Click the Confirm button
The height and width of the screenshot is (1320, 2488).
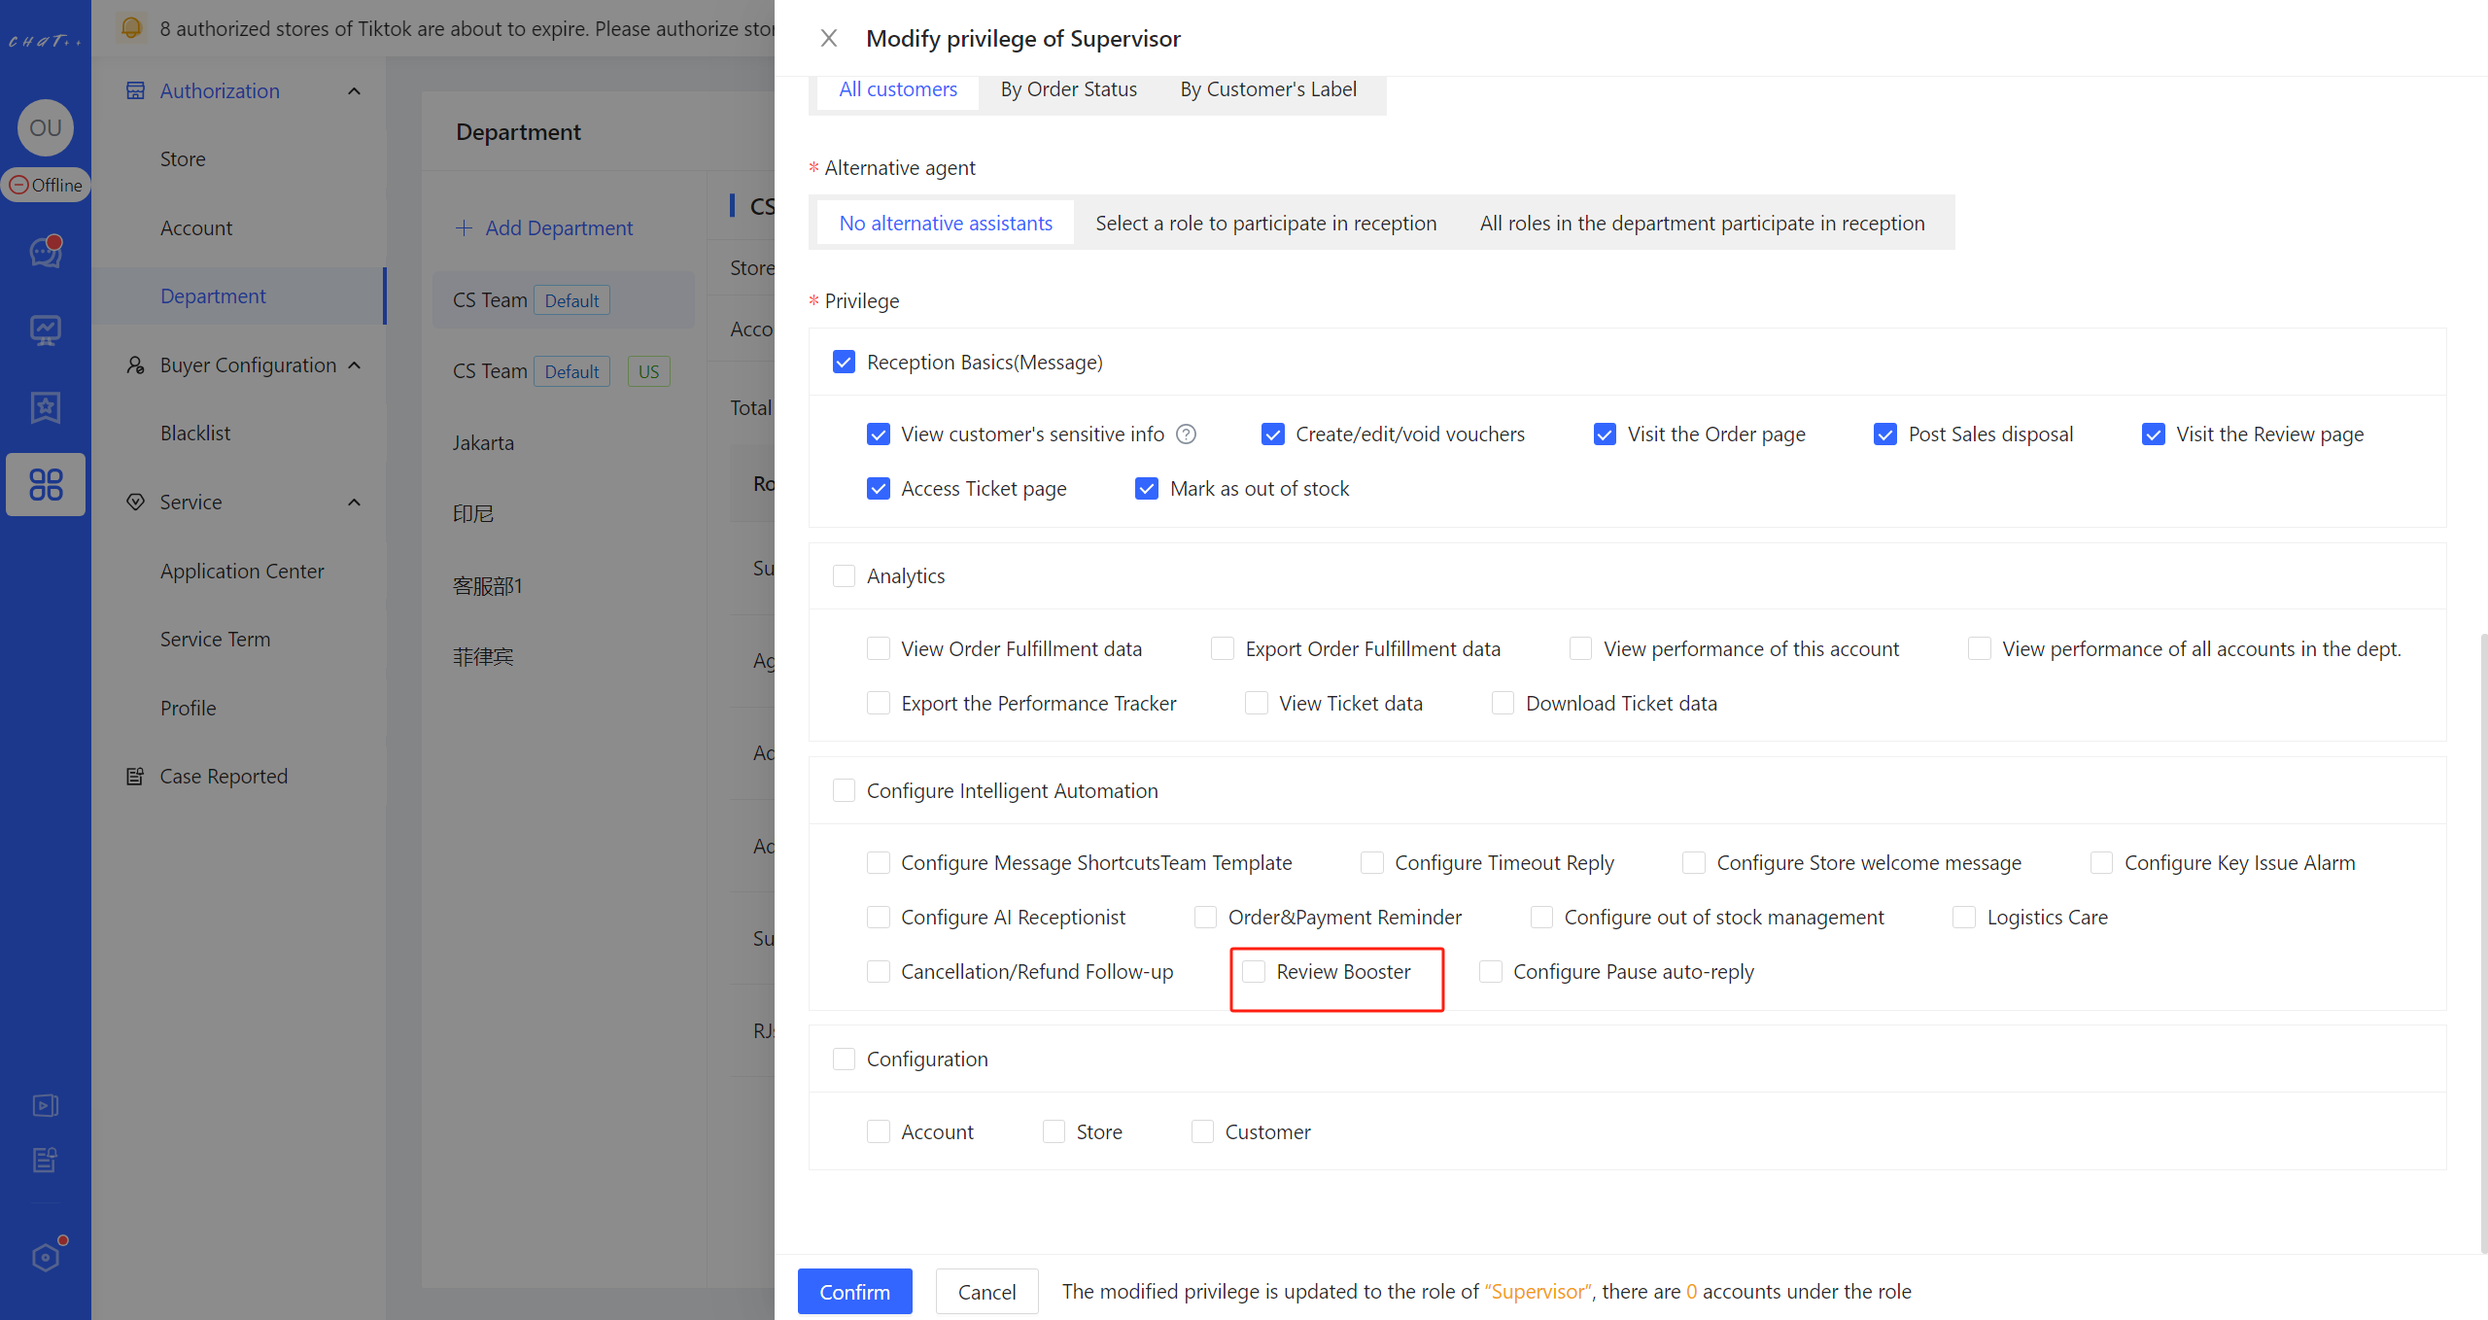click(x=854, y=1291)
